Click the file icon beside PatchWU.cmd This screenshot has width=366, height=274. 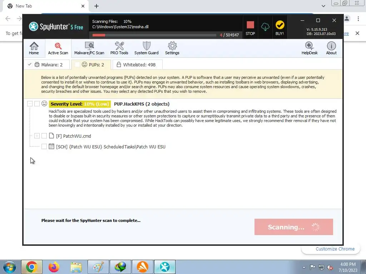(51, 136)
